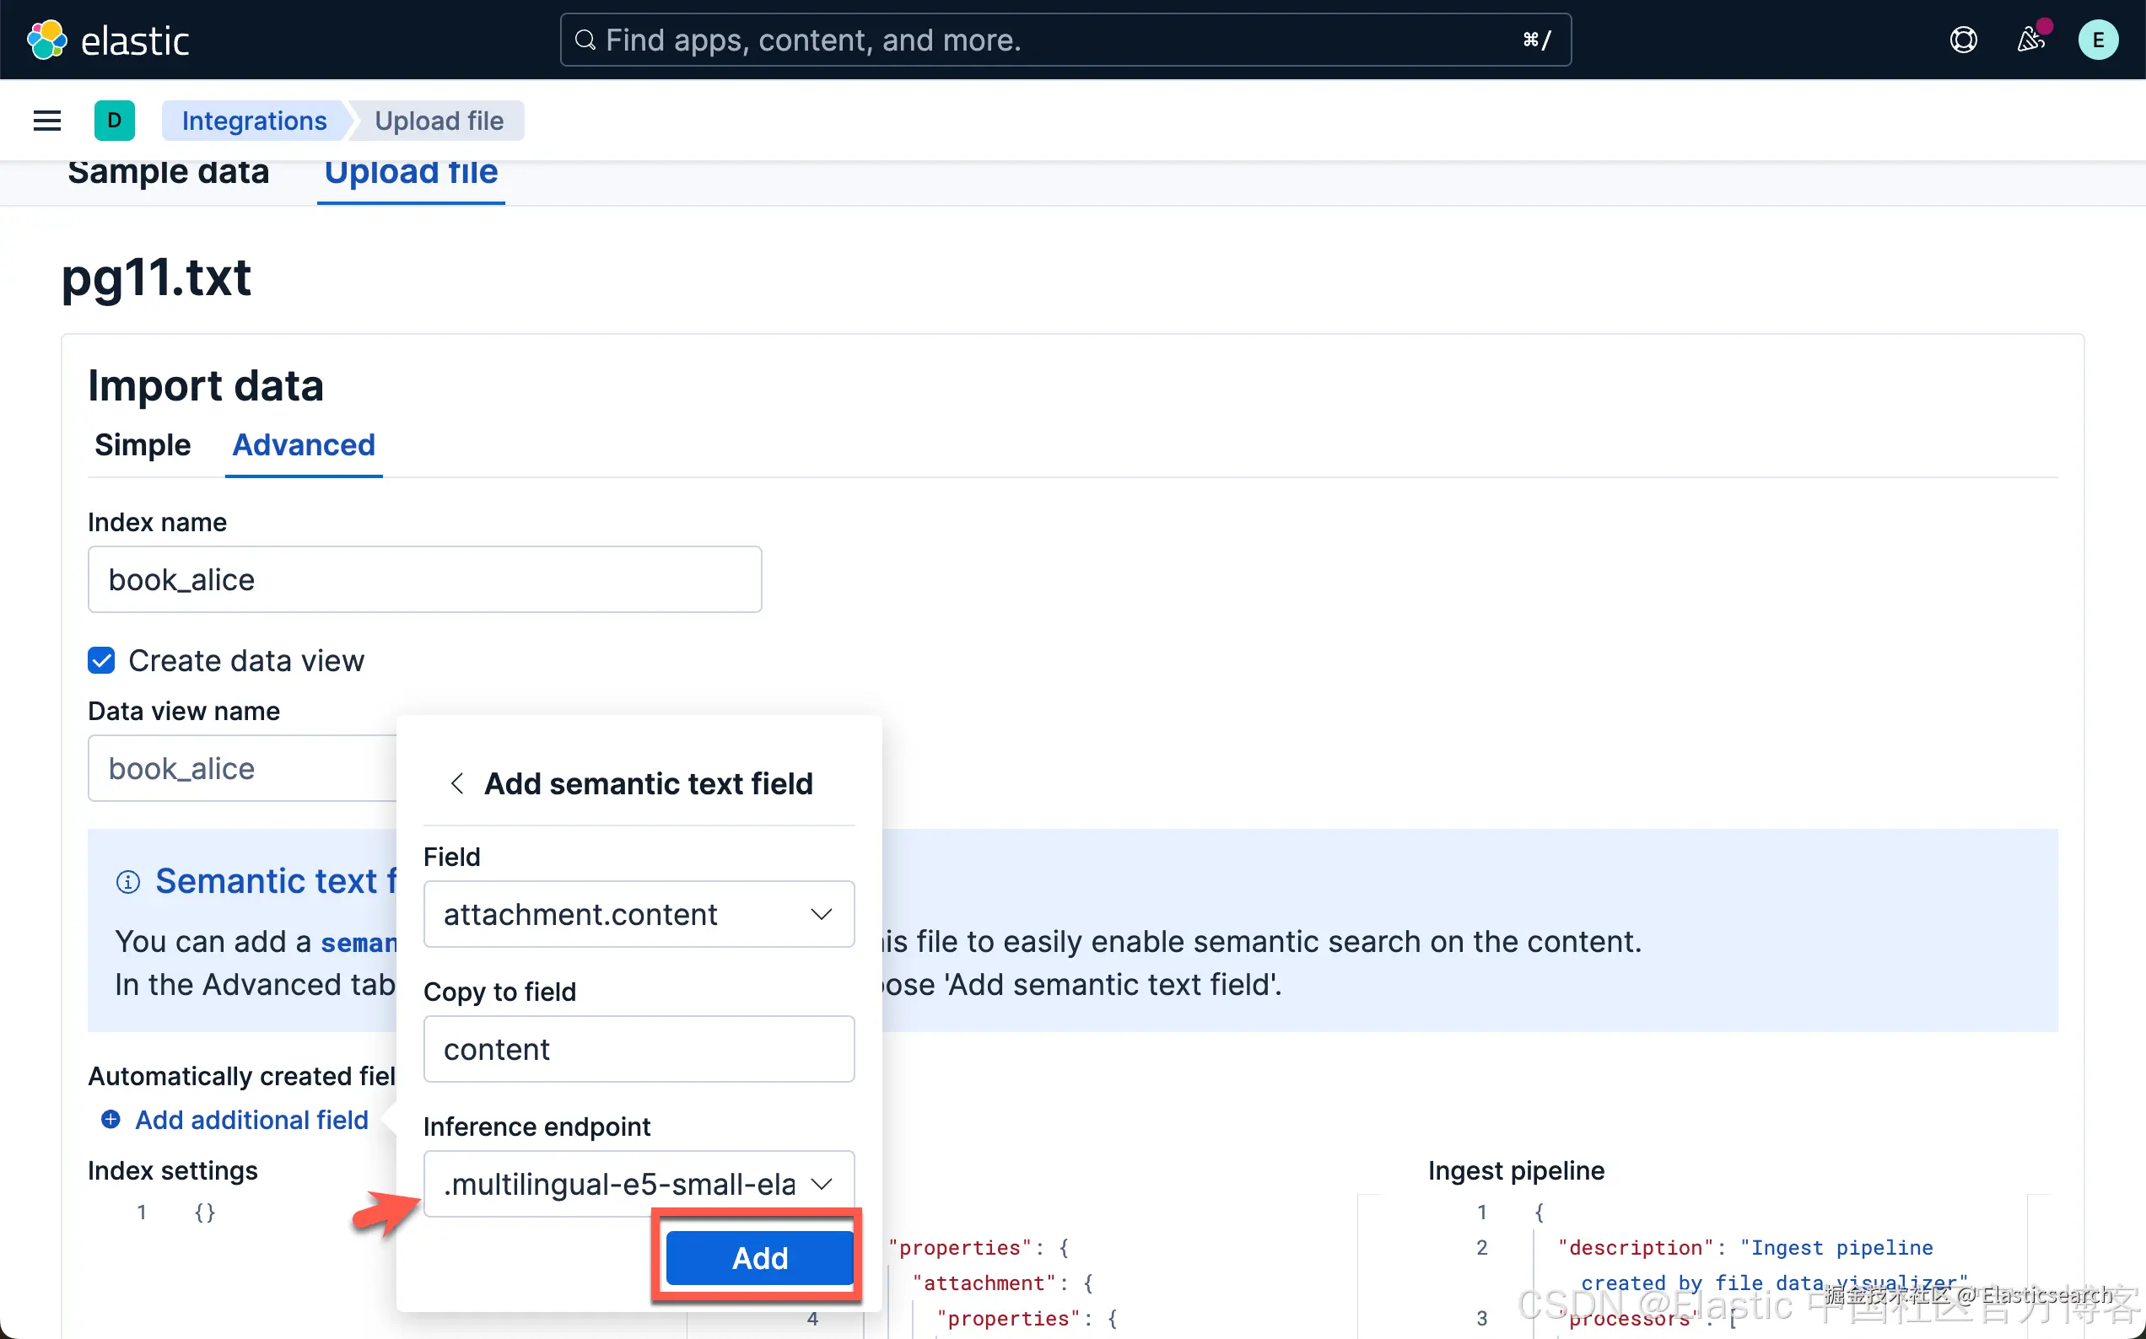2146x1339 pixels.
Task: Open the user account avatar E
Action: coord(2097,40)
